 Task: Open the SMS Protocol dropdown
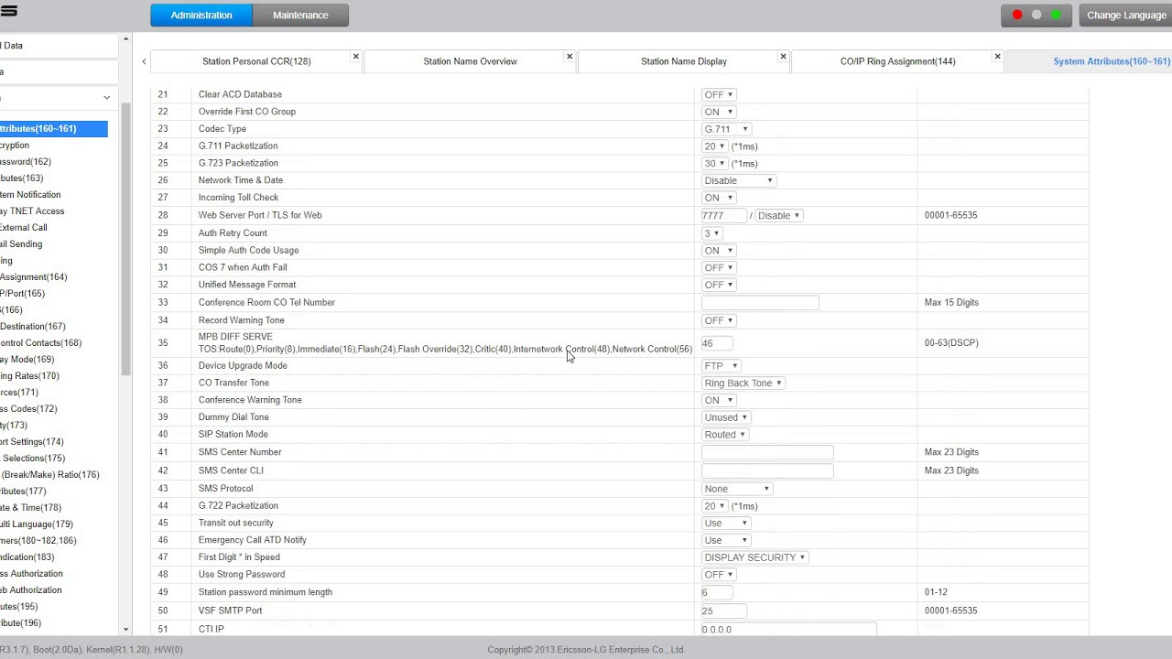pyautogui.click(x=737, y=489)
